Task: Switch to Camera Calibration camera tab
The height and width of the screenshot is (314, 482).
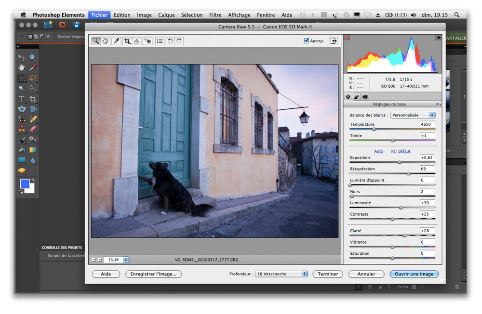Action: click(x=365, y=96)
